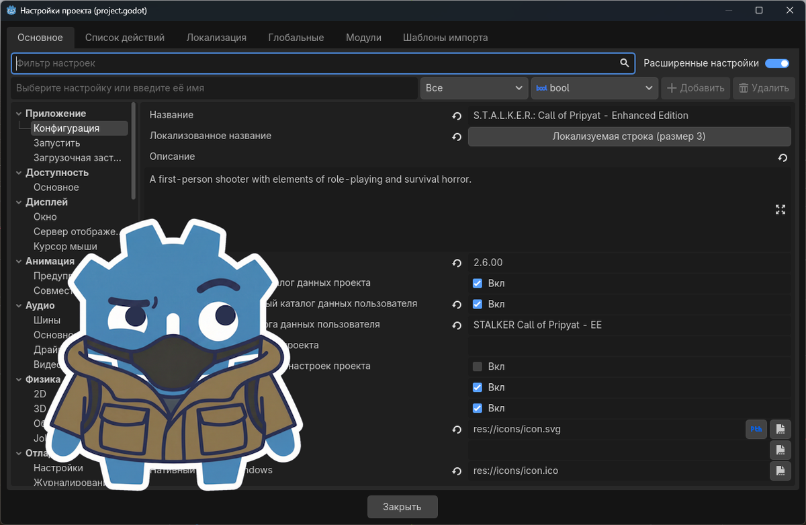Click the description text starting A first-person shooter
This screenshot has width=806, height=525.
[311, 179]
